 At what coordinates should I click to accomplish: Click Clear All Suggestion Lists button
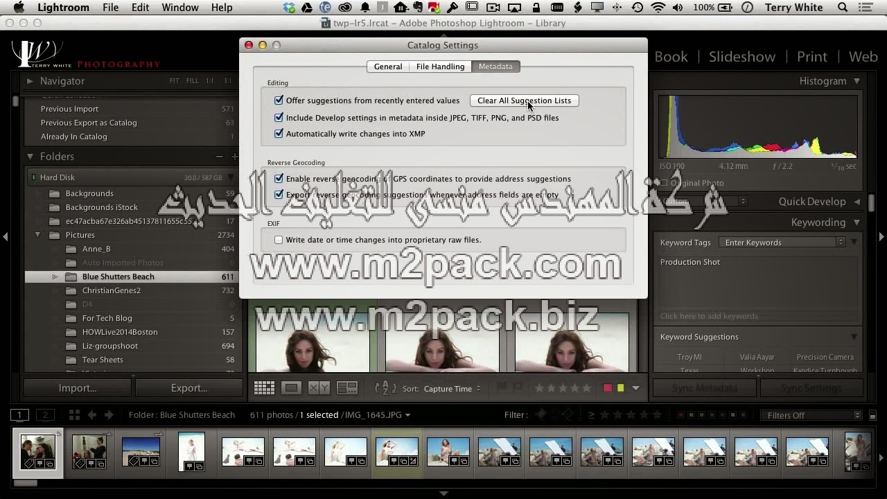524,100
